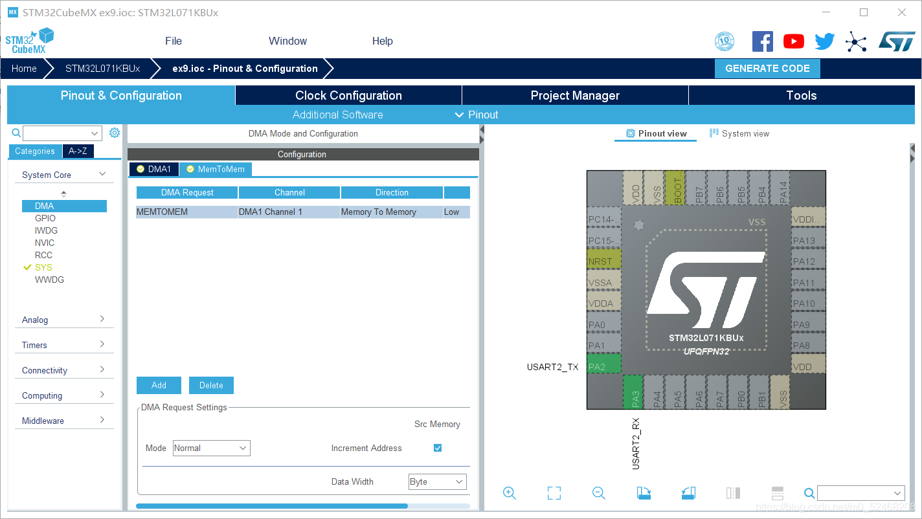
Task: Open the YouTube icon link
Action: tap(793, 41)
